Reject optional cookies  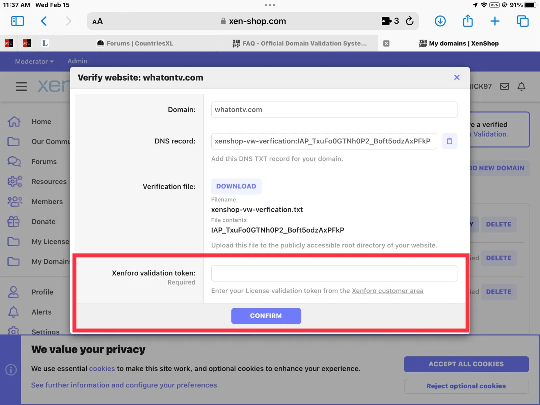466,386
